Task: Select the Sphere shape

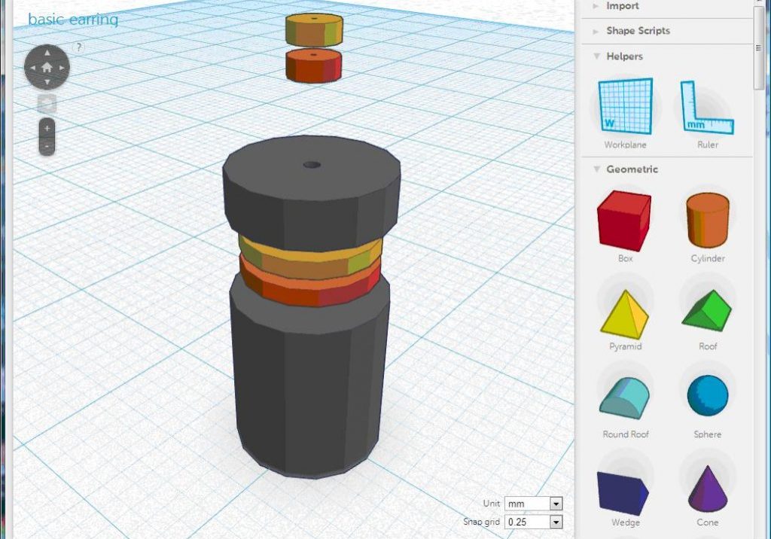Action: click(705, 394)
